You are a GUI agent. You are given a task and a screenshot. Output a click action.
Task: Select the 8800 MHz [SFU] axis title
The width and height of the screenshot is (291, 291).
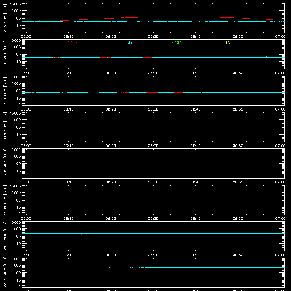coord(5,236)
